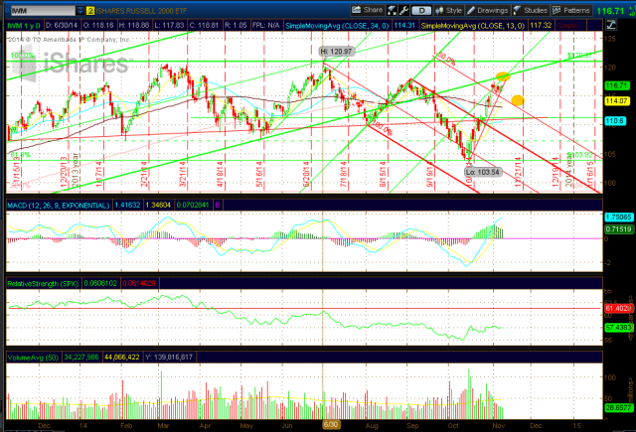Click the red 61.402 axis label
Viewport: 636px width, 432px height.
pos(618,309)
